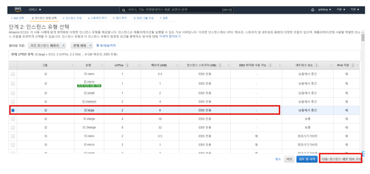Viewport: 370px width, 174px height.
Task: Click the t2.xlarge type cell
Action: pos(89,119)
